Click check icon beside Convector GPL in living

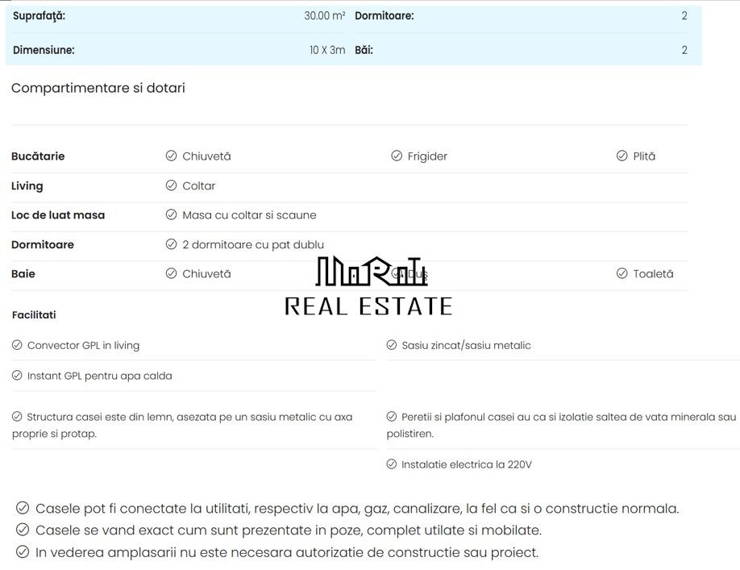point(17,345)
